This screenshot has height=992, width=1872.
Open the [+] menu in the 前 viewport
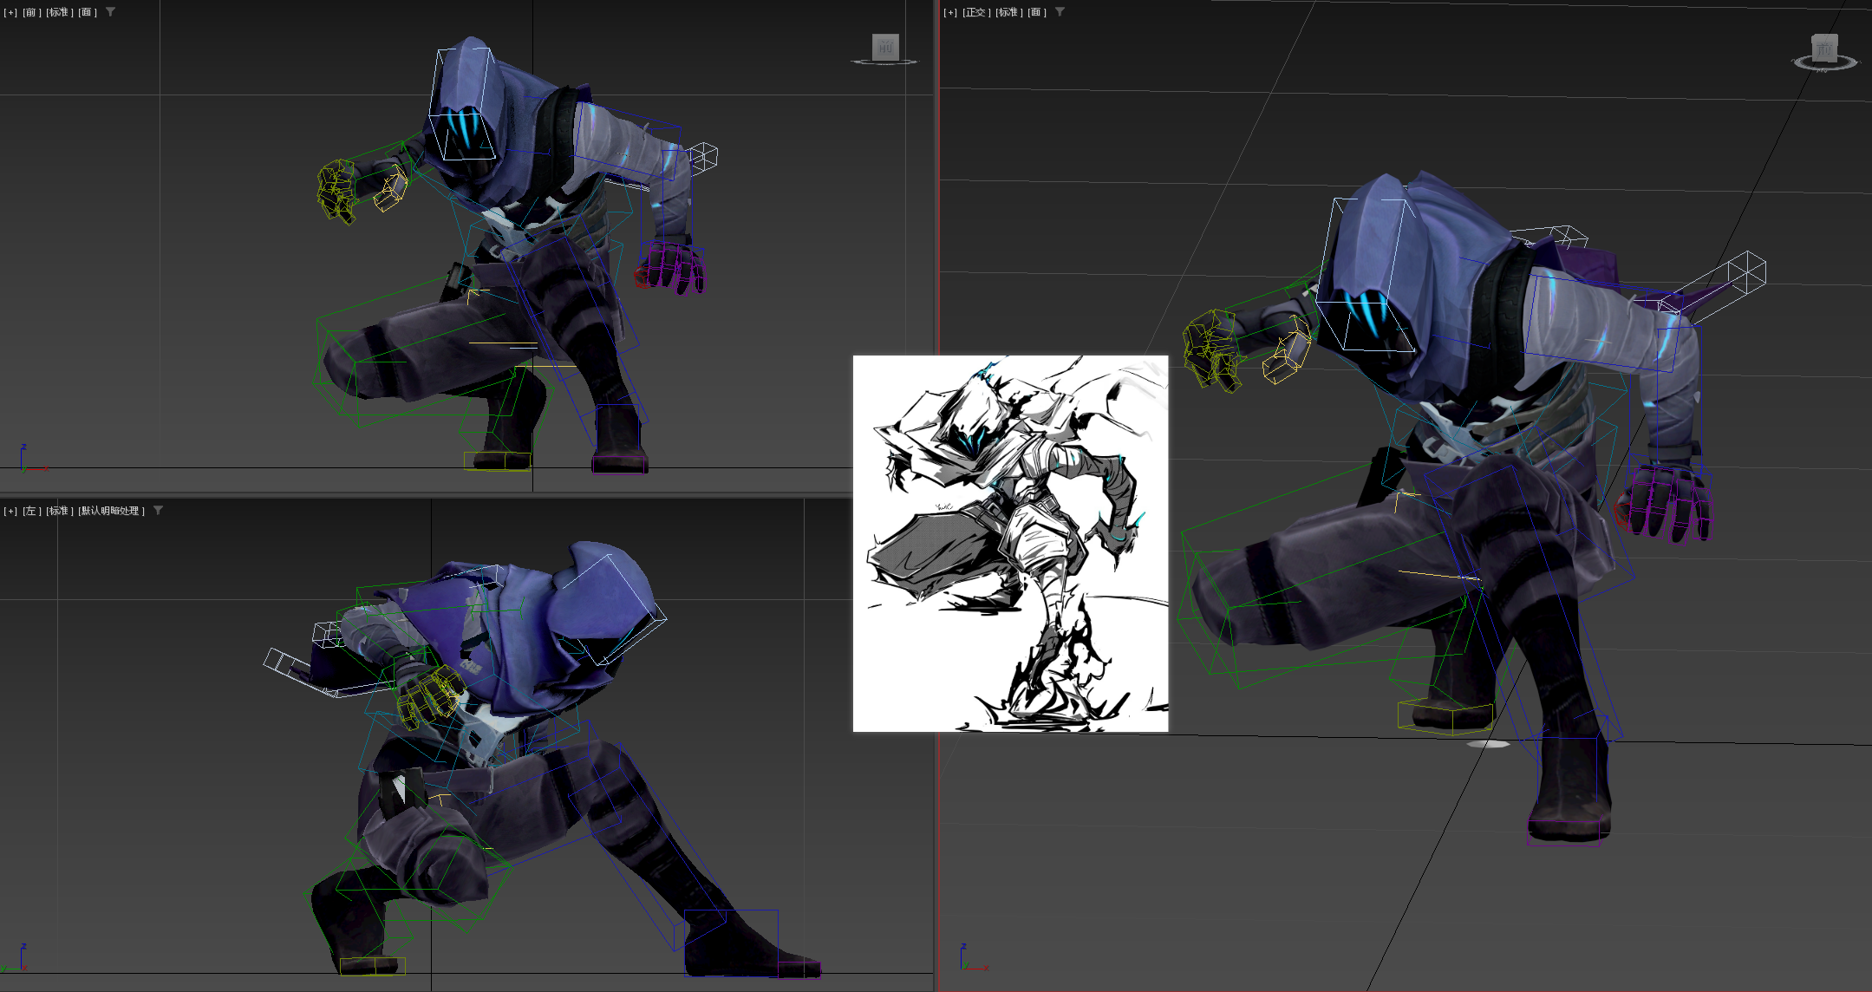click(x=10, y=13)
